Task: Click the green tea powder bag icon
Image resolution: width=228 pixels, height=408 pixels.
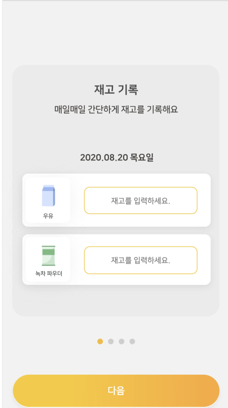Action: 48,256
